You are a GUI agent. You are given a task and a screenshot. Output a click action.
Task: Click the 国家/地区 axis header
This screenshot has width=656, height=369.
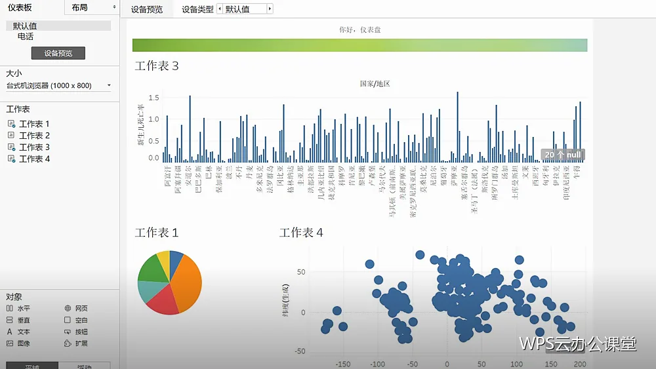[x=375, y=84]
